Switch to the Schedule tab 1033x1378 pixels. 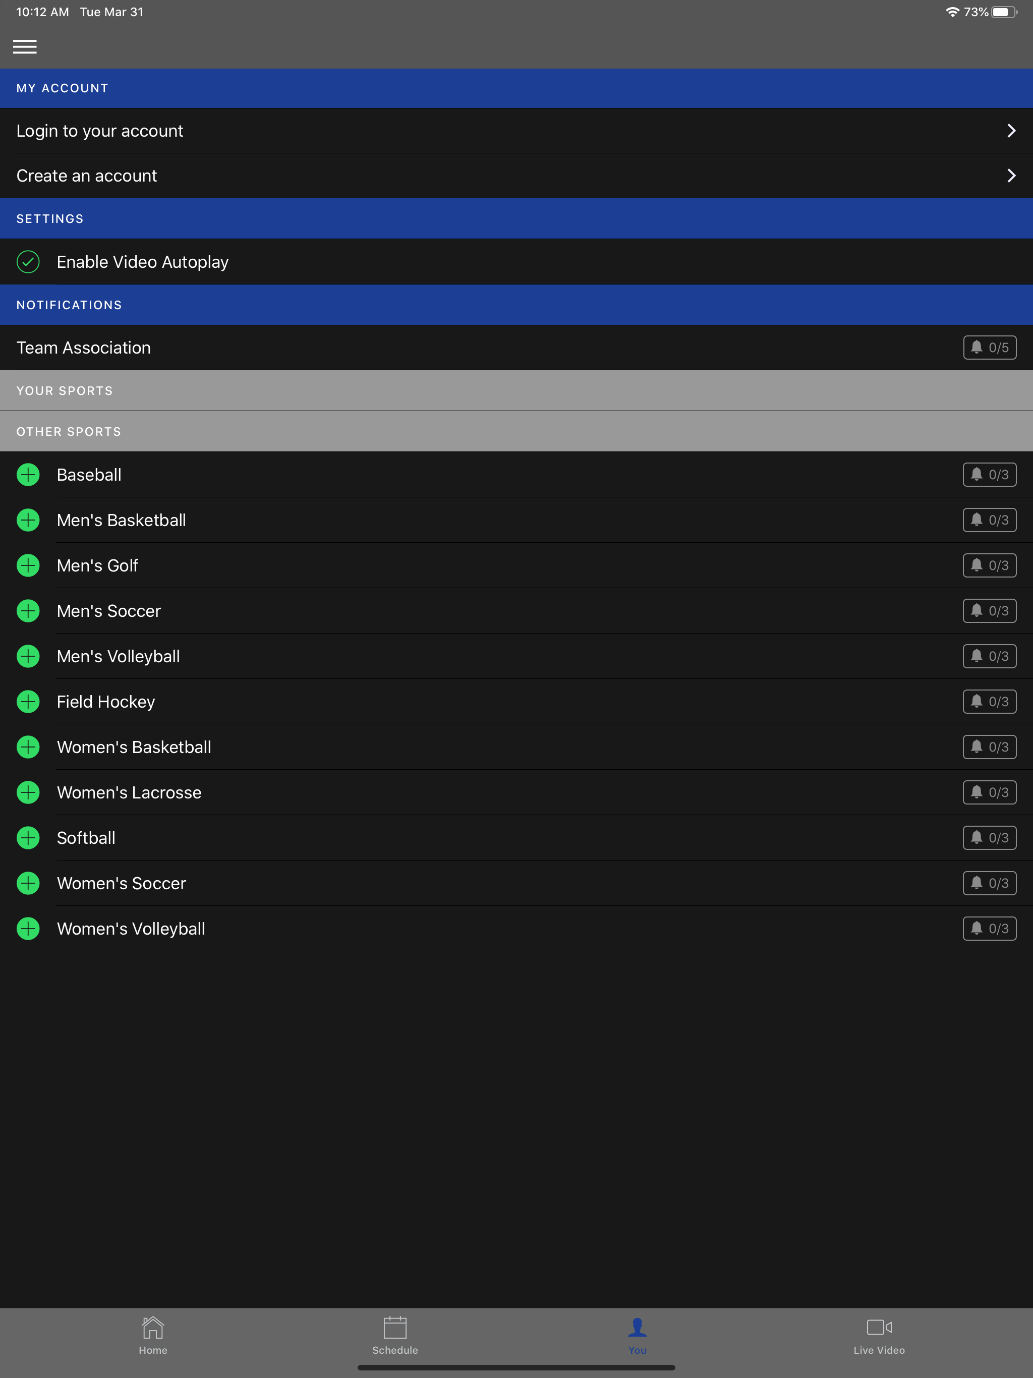395,1336
